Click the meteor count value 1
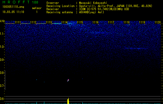 click(x=37, y=12)
